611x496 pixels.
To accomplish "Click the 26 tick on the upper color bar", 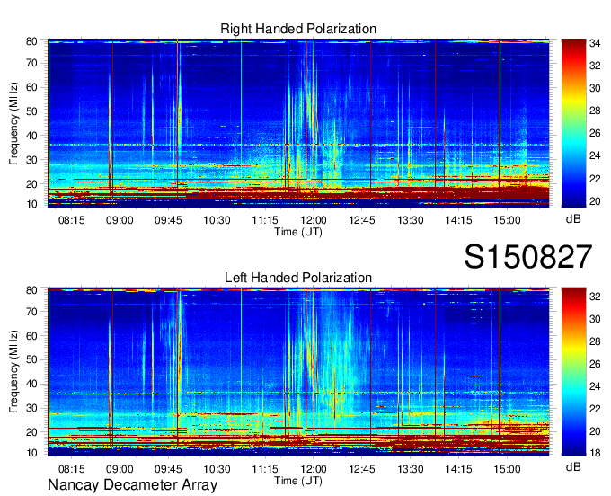I will click(595, 133).
